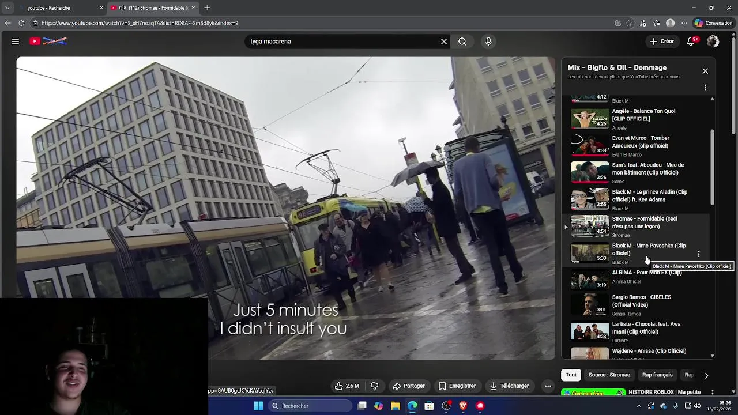Clear the search field with the X
Screen dimensions: 738x415
tap(444, 41)
